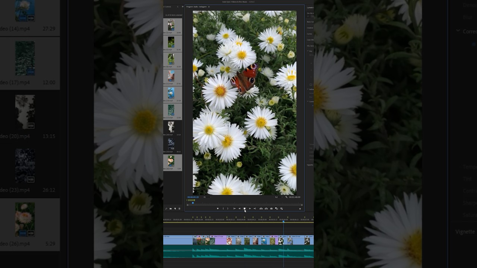Select Video (23).mp4 thumbnail in project bin

(x=171, y=144)
